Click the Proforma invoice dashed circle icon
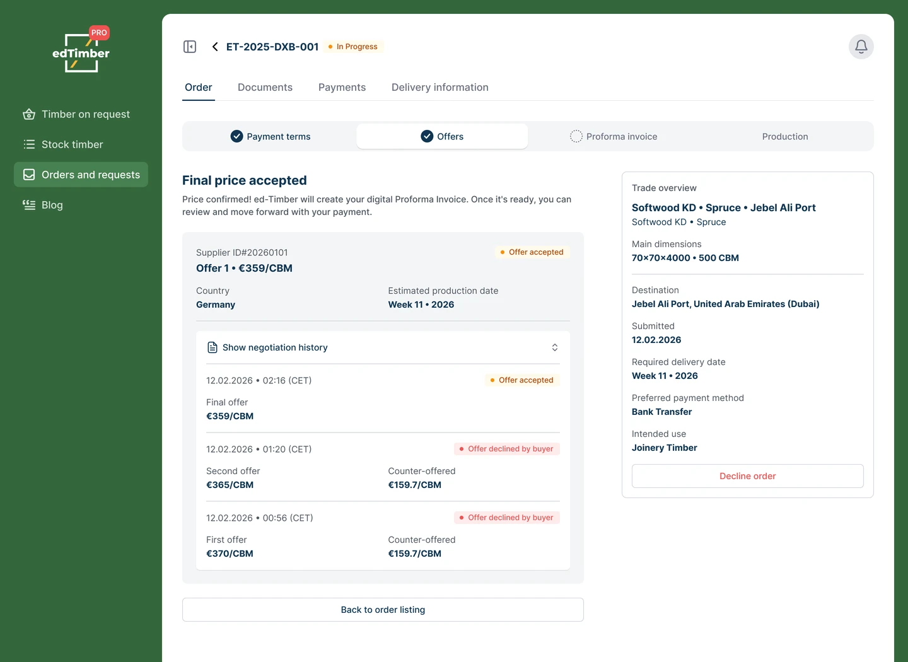The width and height of the screenshot is (908, 662). tap(576, 136)
